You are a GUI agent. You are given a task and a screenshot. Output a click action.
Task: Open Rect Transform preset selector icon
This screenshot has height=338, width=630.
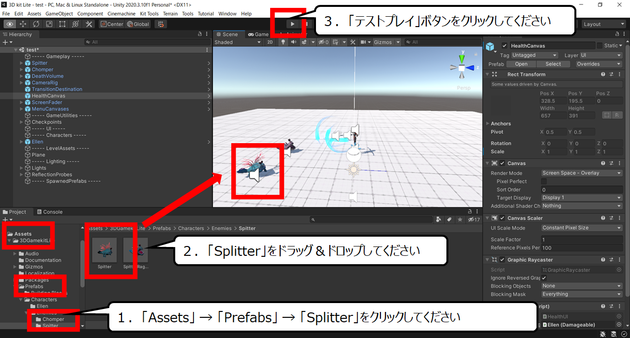(611, 74)
